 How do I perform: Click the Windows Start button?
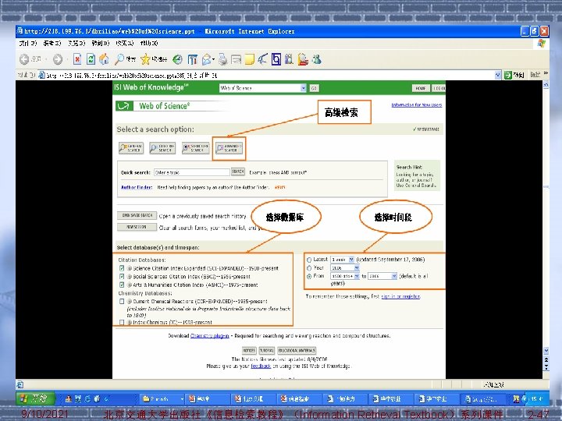[x=34, y=398]
